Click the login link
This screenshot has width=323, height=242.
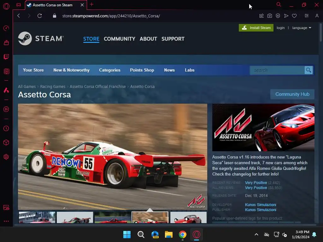(x=280, y=28)
